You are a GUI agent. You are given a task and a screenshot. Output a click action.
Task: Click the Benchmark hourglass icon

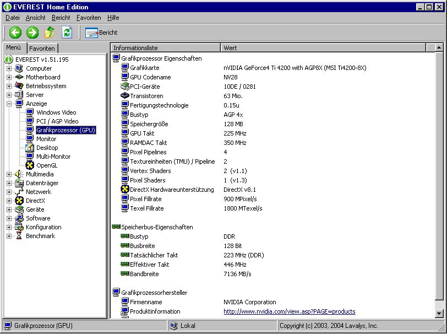19,236
